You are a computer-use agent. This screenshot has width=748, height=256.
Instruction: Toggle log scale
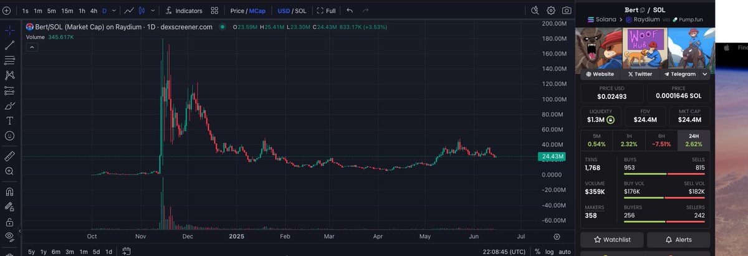pyautogui.click(x=549, y=252)
